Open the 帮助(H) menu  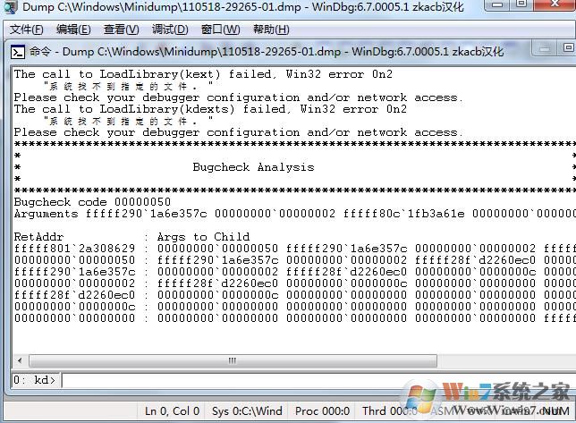[271, 30]
